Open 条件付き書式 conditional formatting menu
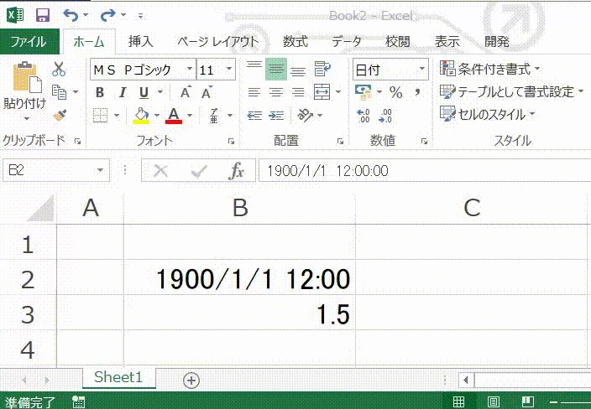Viewport: 591px width, 409px height. click(490, 70)
